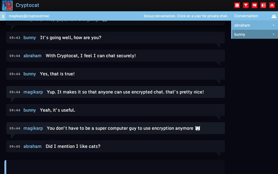Click the Cryptocat cat logo

pos(7,6)
